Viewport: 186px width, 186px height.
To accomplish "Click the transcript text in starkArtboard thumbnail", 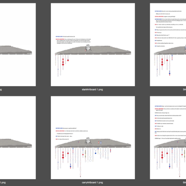I will (73, 40).
